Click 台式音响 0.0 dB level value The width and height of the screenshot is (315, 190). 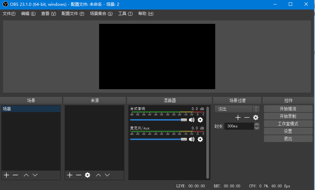pos(198,109)
